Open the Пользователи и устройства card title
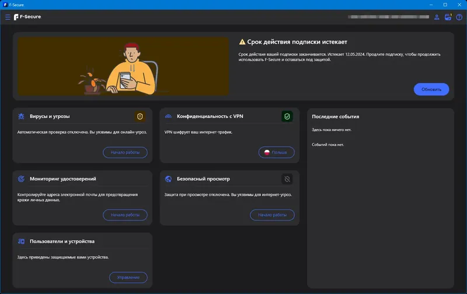Viewport: 467px width, 294px height. (x=62, y=242)
